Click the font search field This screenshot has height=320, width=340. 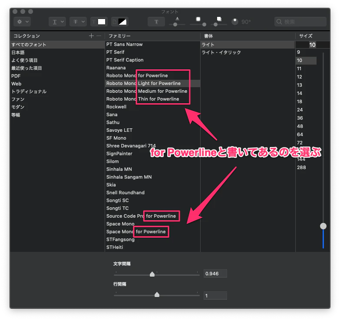click(x=300, y=22)
